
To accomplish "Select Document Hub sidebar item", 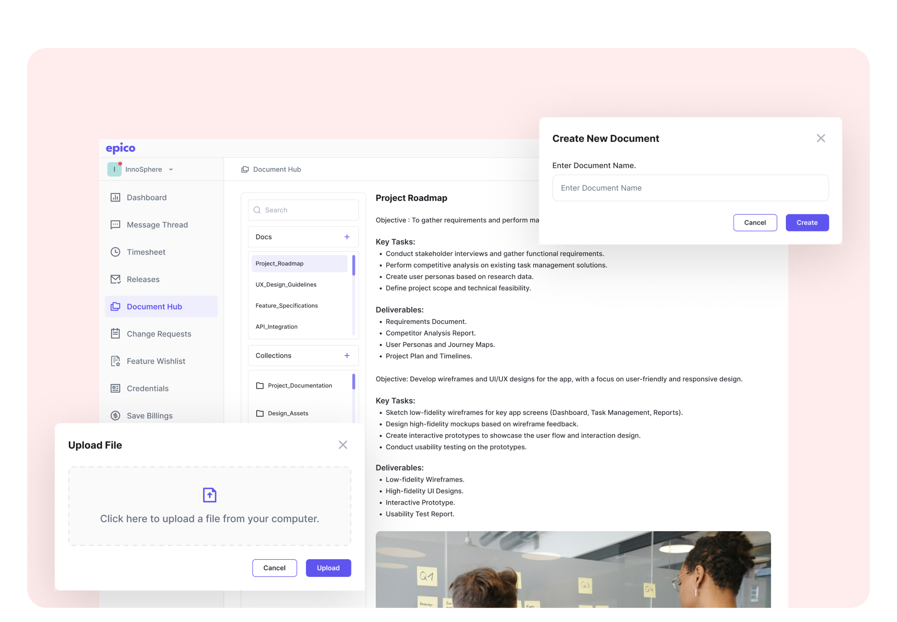I will click(x=161, y=307).
